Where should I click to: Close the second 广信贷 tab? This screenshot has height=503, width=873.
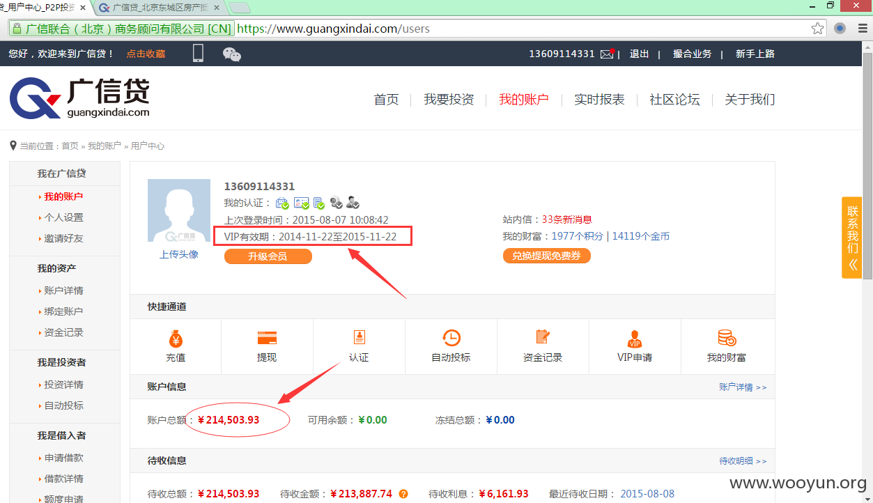[x=215, y=8]
